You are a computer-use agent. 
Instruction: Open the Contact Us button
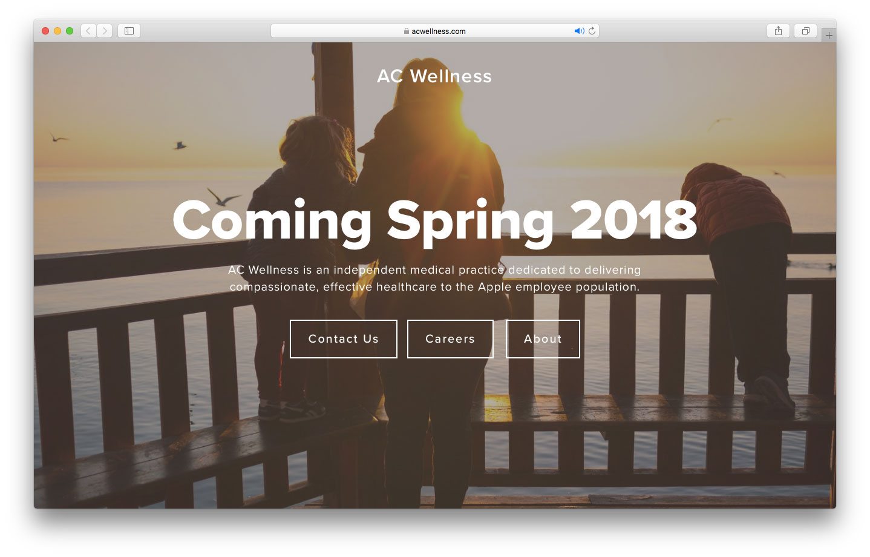coord(344,339)
